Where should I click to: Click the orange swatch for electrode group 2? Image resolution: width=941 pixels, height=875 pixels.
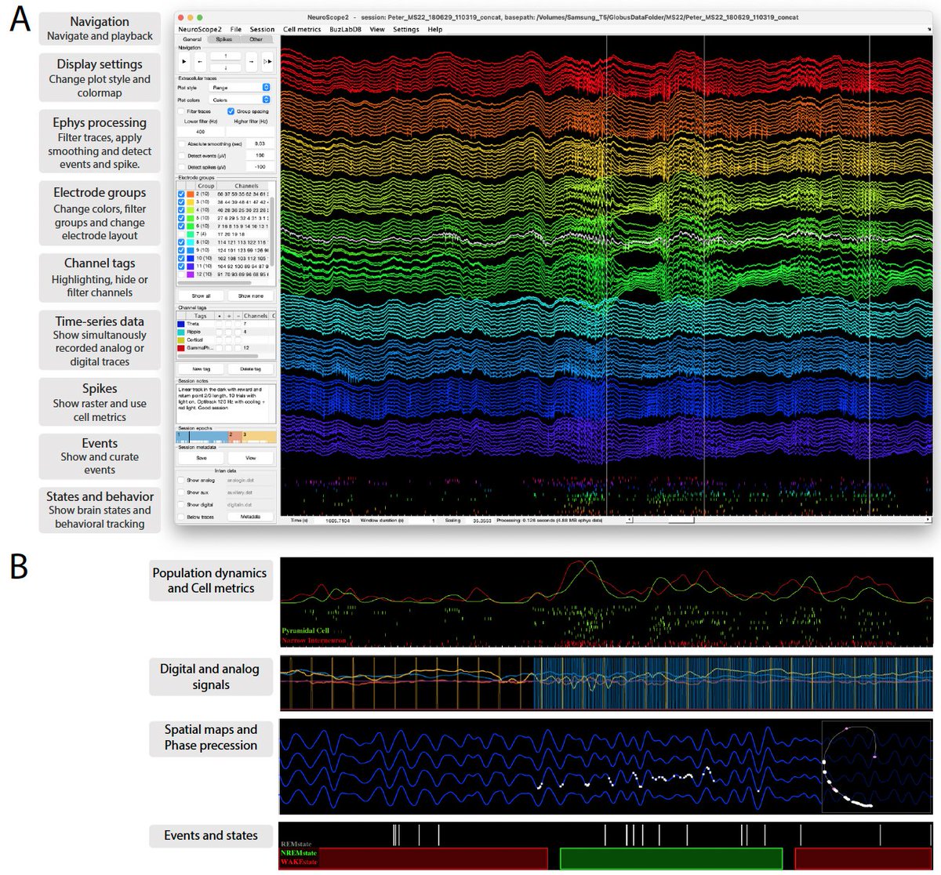(191, 194)
